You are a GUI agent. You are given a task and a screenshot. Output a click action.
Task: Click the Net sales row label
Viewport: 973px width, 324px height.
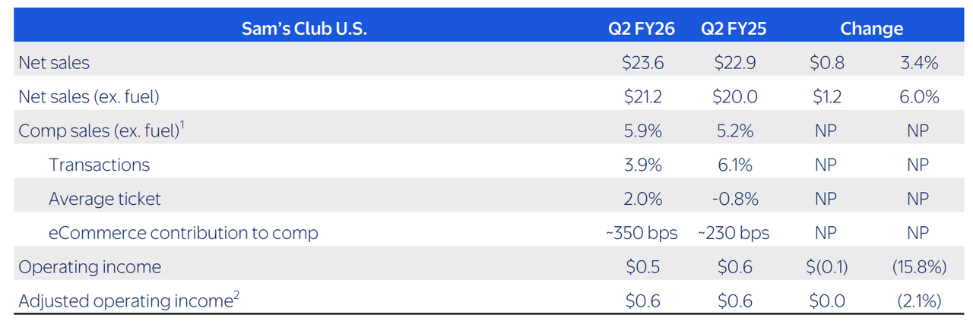point(54,63)
